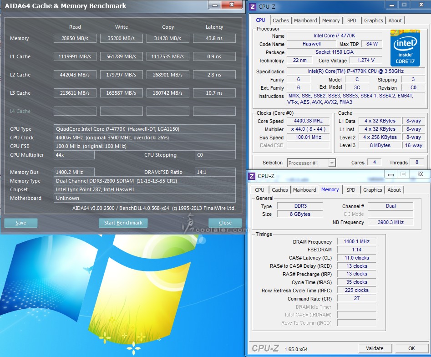
Task: Click the DRAM:FSB Ratio field showing 14:1
Action: tap(215, 172)
